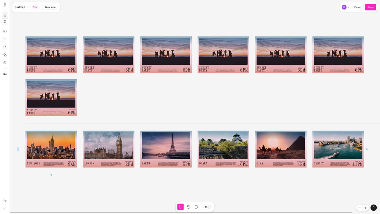Screen dimensions: 380x214
Task: Toggle the design mode switch in bottom toolbar
Action: 208,207
